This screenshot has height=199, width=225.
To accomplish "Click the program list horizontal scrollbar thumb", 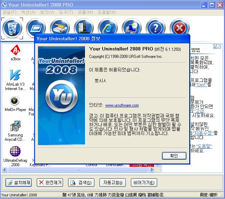I will click(x=78, y=170).
